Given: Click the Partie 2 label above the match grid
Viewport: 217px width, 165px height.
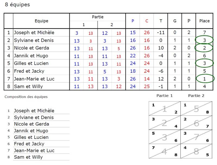Looking at the screenshot, I should (x=196, y=96).
